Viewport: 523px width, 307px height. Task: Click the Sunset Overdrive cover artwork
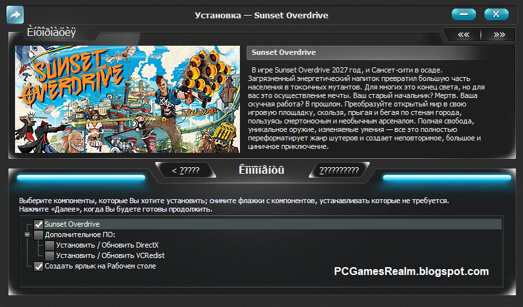127,99
